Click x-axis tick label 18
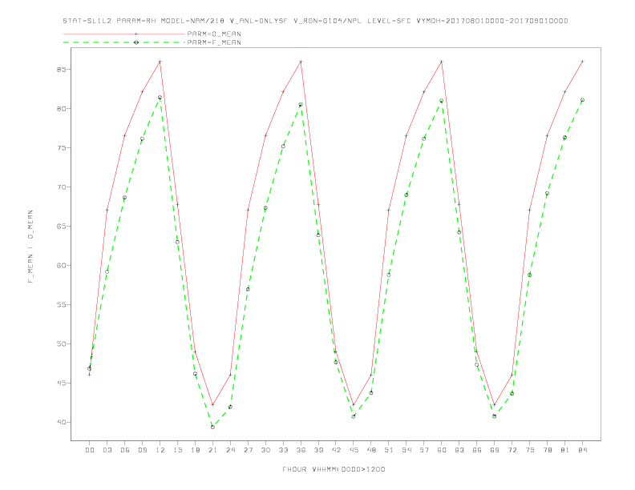Image resolution: width=635 pixels, height=490 pixels. point(195,450)
